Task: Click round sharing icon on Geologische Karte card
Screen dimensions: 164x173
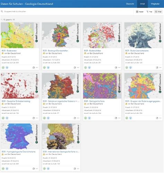Action: 116,118
